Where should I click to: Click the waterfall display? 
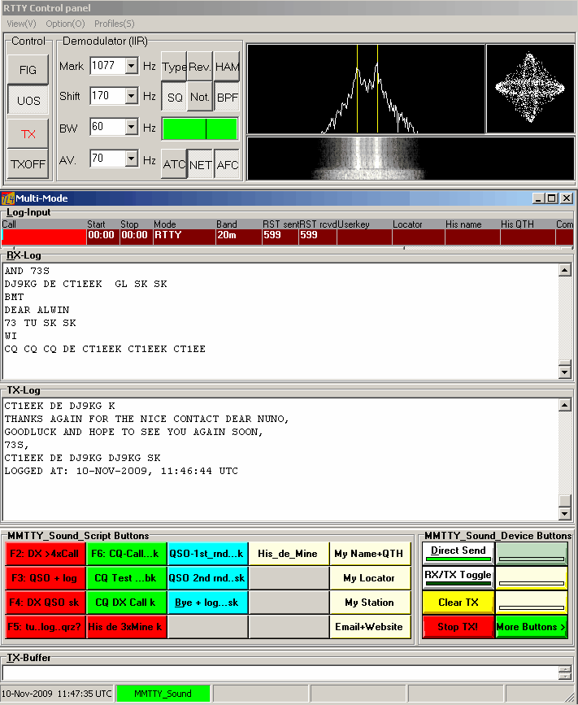411,159
